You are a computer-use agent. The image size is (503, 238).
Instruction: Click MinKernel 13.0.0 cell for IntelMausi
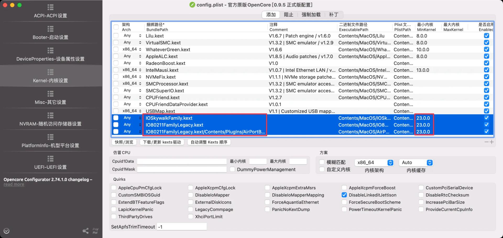[x=423, y=70]
